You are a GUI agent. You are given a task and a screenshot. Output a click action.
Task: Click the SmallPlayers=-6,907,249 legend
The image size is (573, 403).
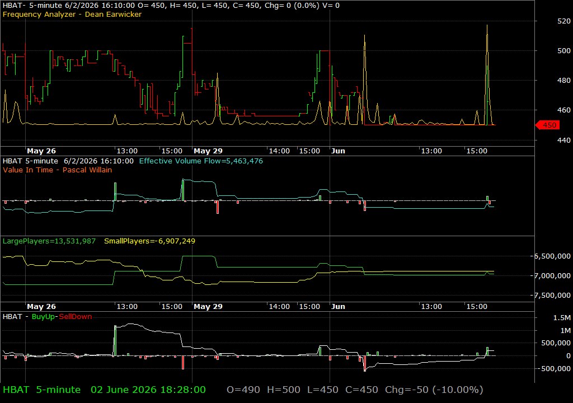149,241
